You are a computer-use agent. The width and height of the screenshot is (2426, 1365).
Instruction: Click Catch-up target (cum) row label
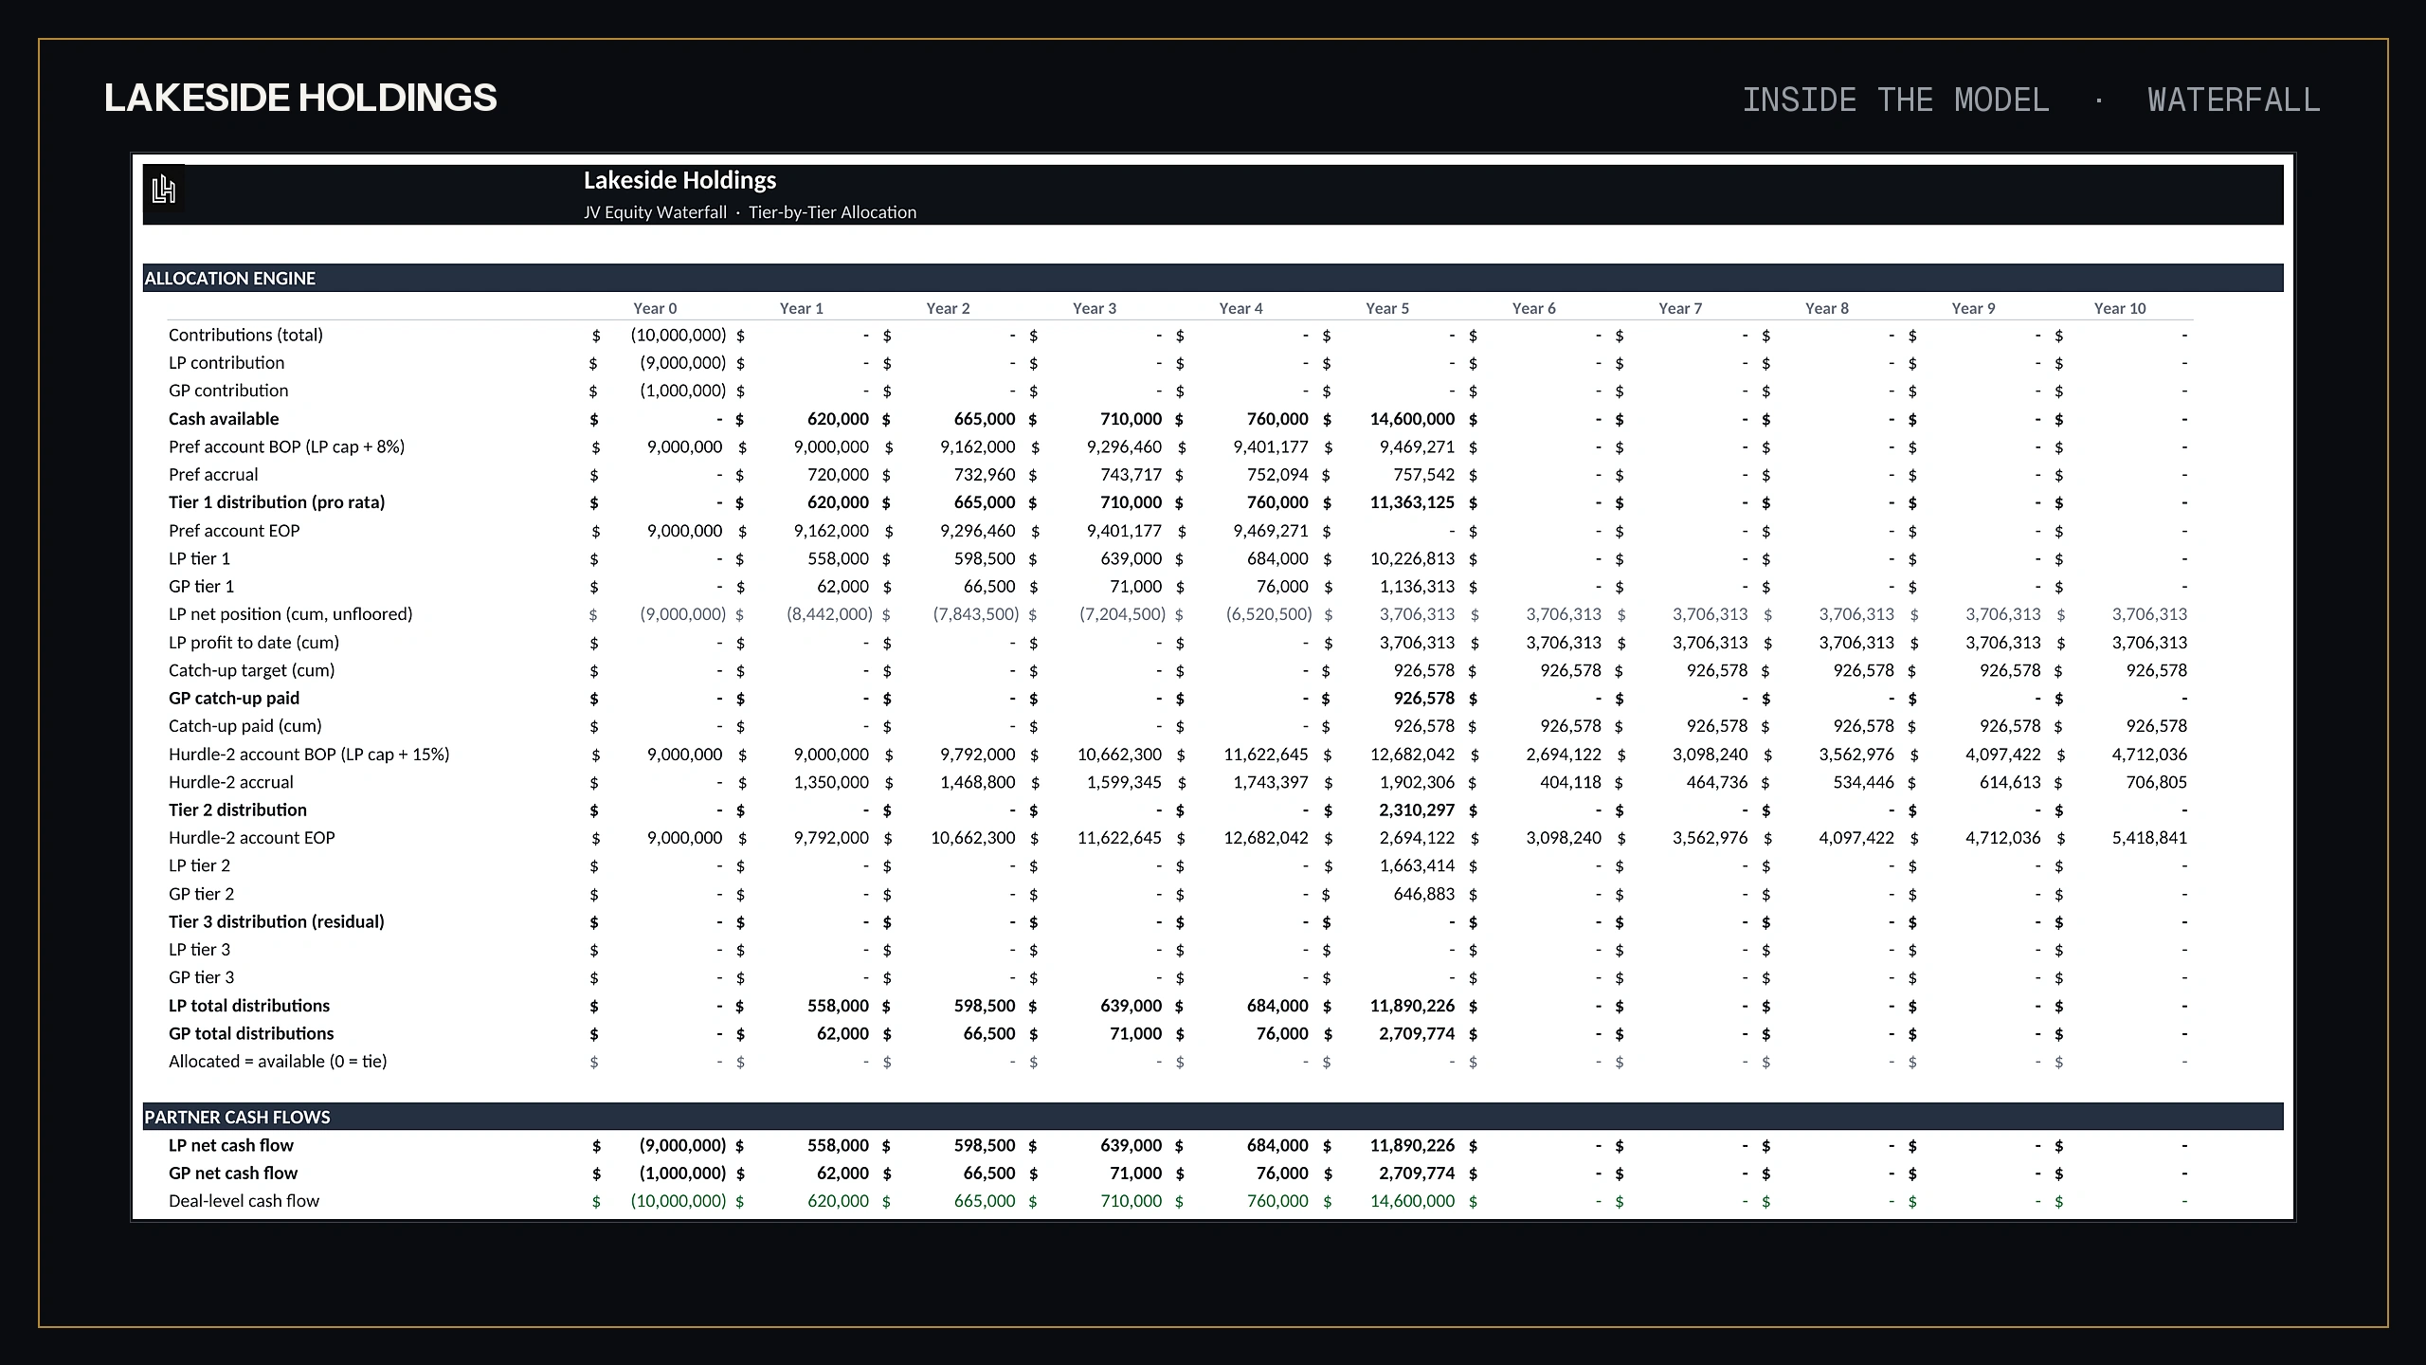[x=252, y=670]
